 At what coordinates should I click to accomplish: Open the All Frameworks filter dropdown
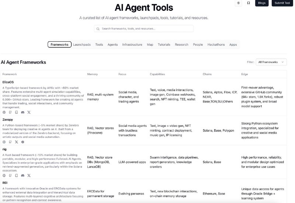click(x=271, y=62)
